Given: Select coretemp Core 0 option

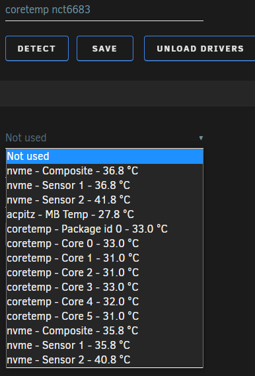Looking at the screenshot, I should (x=105, y=244).
